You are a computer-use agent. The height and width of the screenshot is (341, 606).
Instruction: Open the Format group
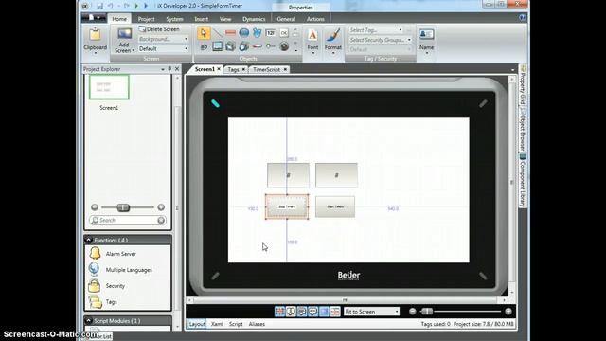pos(332,41)
